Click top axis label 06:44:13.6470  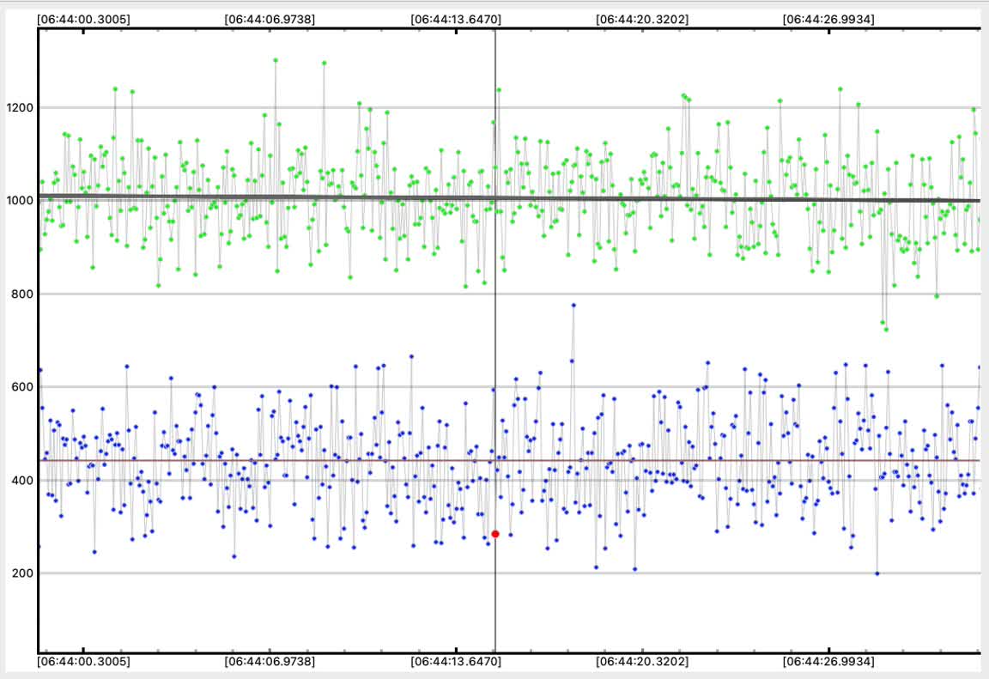pyautogui.click(x=456, y=17)
